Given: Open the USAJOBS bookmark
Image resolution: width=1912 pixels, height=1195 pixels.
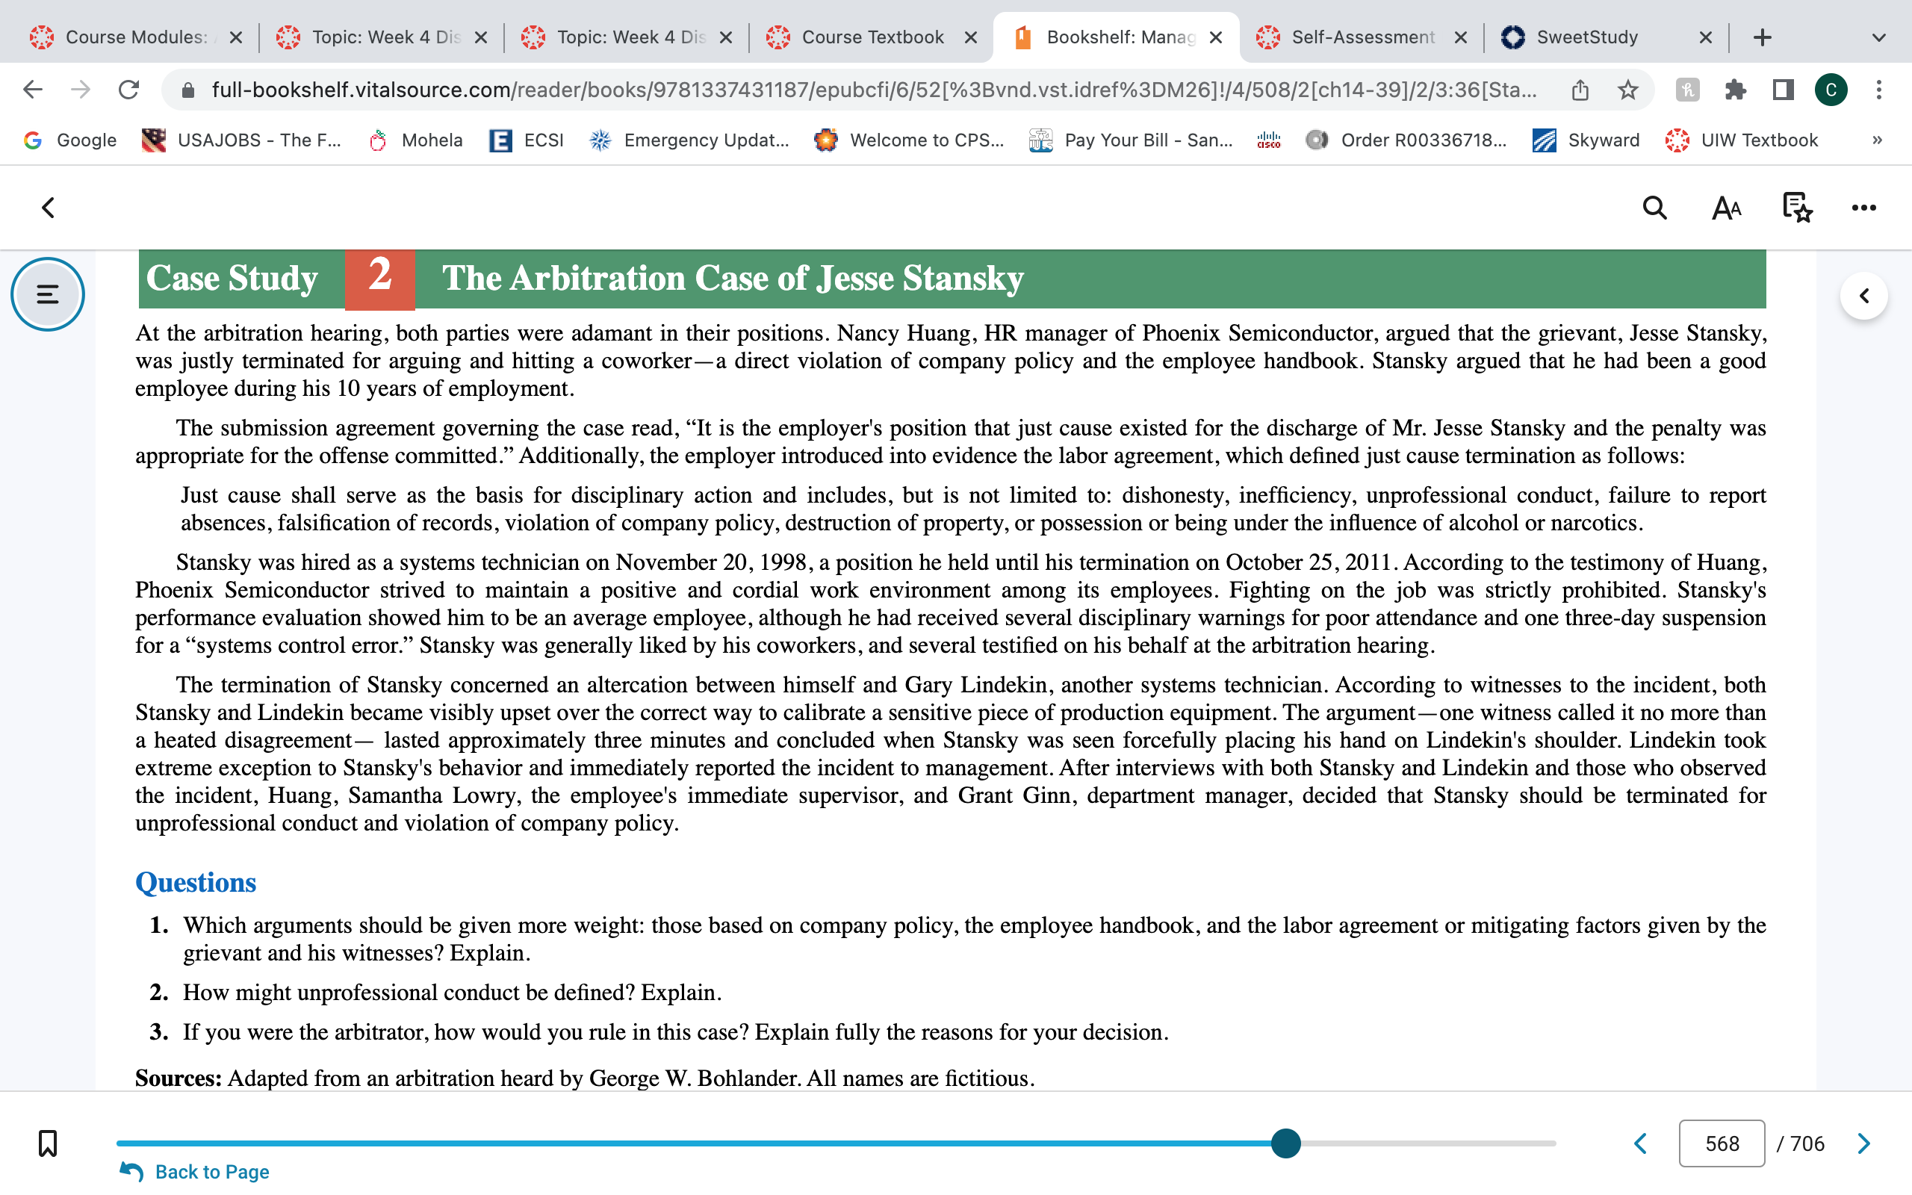Looking at the screenshot, I should click(241, 140).
